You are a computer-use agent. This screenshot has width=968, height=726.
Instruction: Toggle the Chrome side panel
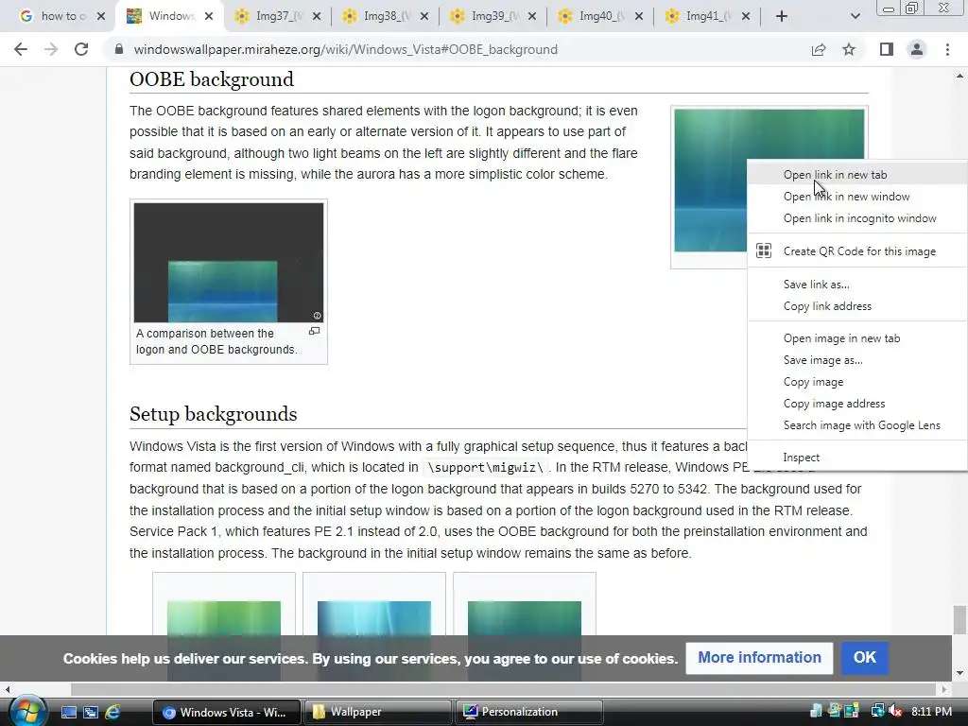[x=887, y=49]
